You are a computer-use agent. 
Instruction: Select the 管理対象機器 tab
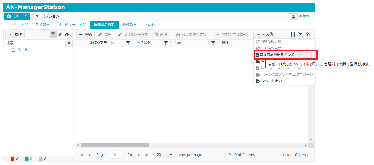tap(104, 25)
